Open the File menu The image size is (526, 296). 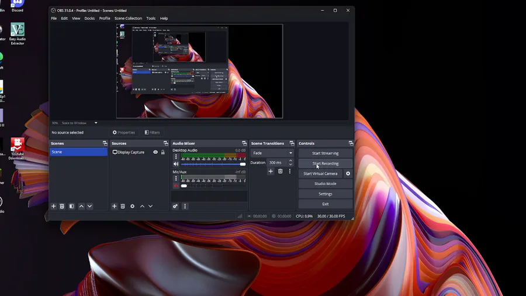(x=54, y=19)
